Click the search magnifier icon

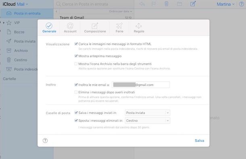tap(58, 4)
